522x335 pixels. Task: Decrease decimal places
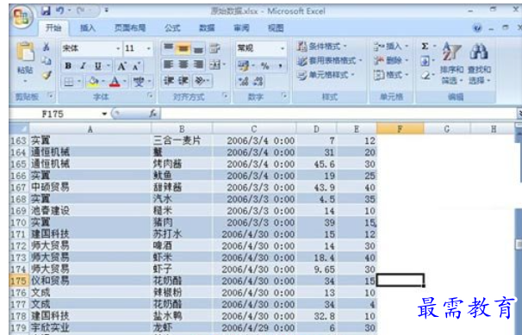coord(258,81)
